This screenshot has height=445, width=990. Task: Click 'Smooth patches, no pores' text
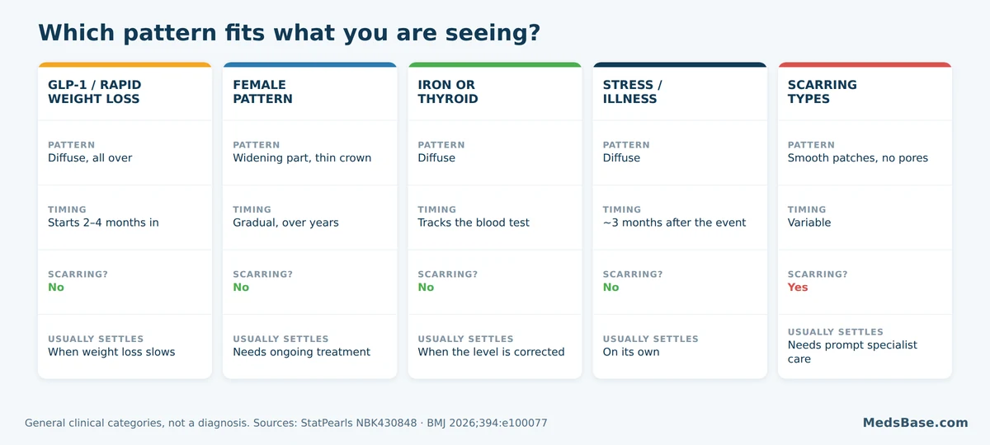click(x=857, y=158)
